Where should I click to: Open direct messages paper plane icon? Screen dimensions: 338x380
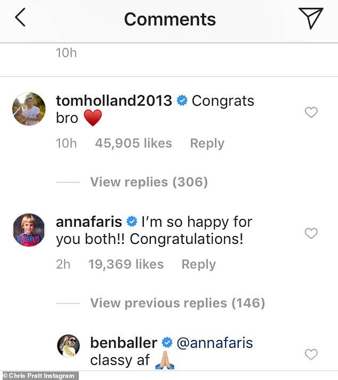tap(310, 18)
